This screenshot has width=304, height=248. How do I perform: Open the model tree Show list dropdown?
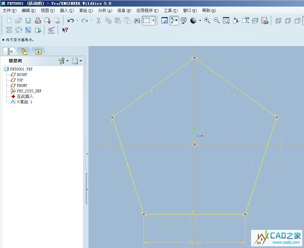click(77, 61)
